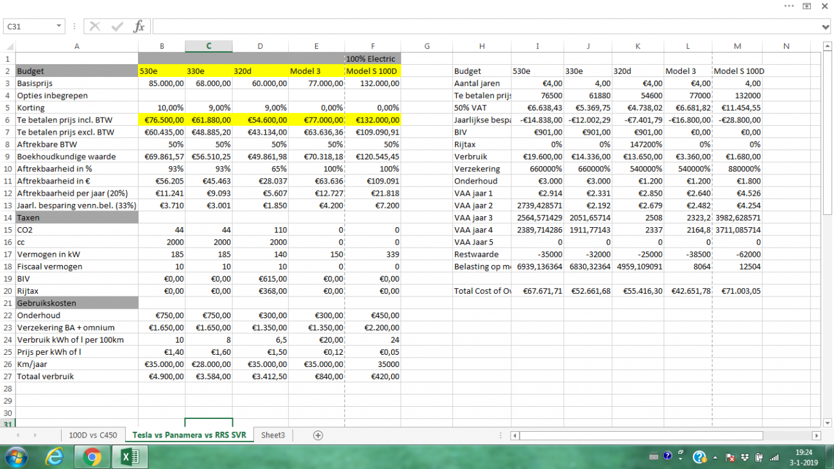This screenshot has height=469, width=834.
Task: Open the Dropbox tray icon
Action: pos(744,457)
